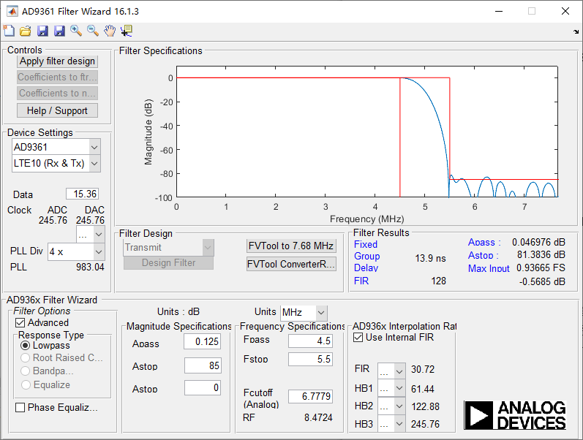The height and width of the screenshot is (440, 583).
Task: Click the second Save As floppy icon
Action: pos(59,31)
